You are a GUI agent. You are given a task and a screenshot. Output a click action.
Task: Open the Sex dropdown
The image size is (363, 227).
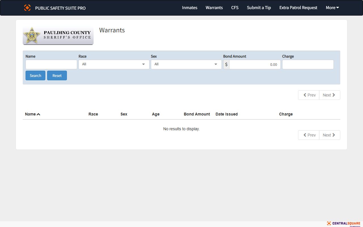point(186,64)
